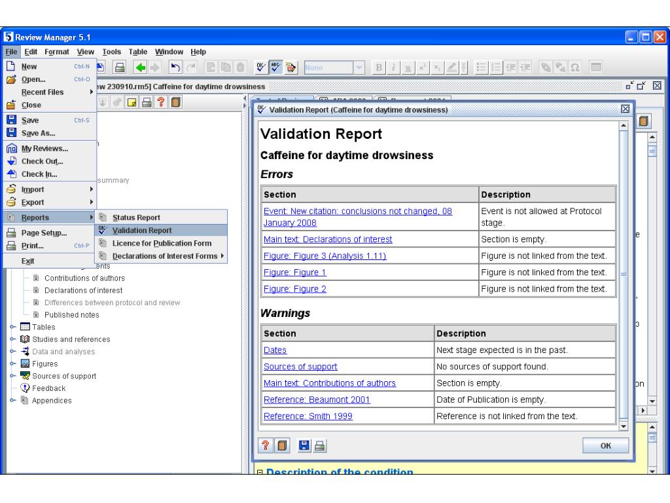This screenshot has height=503, width=670.
Task: Expand the Studies and references node
Action: [12, 339]
